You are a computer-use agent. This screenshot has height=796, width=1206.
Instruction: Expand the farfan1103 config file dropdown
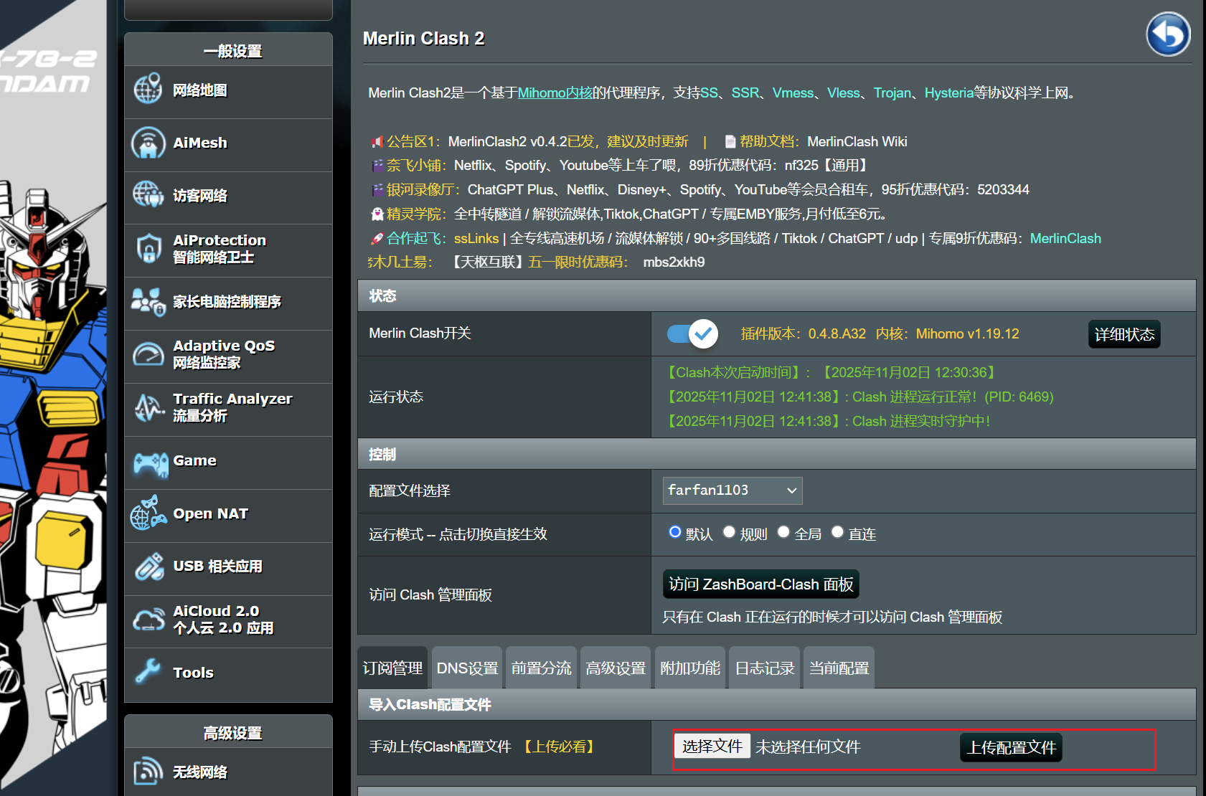(732, 491)
